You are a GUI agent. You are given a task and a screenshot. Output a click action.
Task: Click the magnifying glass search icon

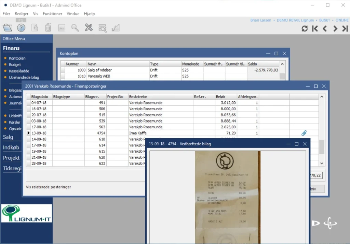pos(75,28)
